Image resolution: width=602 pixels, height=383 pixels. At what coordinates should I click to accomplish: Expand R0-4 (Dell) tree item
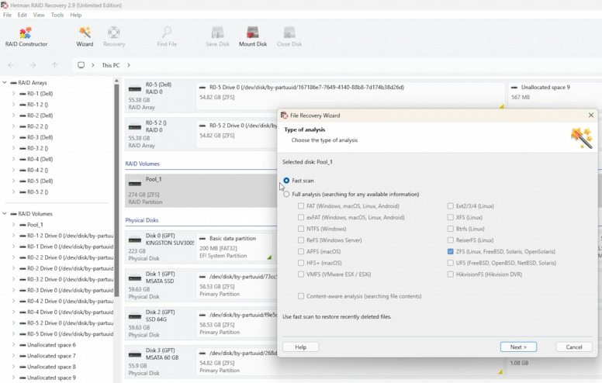click(13, 159)
